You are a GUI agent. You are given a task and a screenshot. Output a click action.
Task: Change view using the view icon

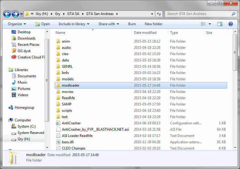click(x=203, y=24)
